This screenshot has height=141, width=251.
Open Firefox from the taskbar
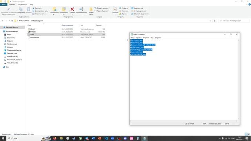click(55, 138)
